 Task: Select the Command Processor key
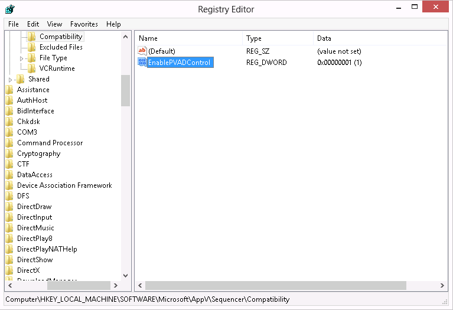tap(50, 143)
